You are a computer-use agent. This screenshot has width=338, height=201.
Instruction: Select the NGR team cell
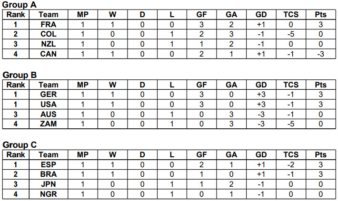(49, 193)
